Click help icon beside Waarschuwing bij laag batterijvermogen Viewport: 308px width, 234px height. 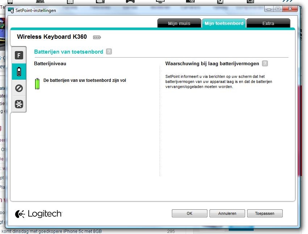click(265, 63)
